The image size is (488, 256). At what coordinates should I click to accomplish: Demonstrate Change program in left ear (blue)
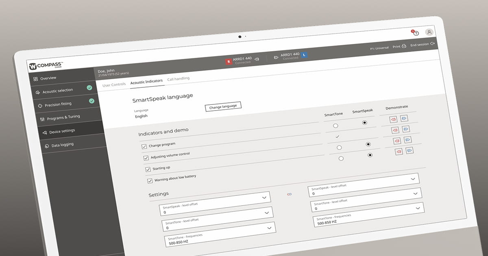(x=404, y=118)
